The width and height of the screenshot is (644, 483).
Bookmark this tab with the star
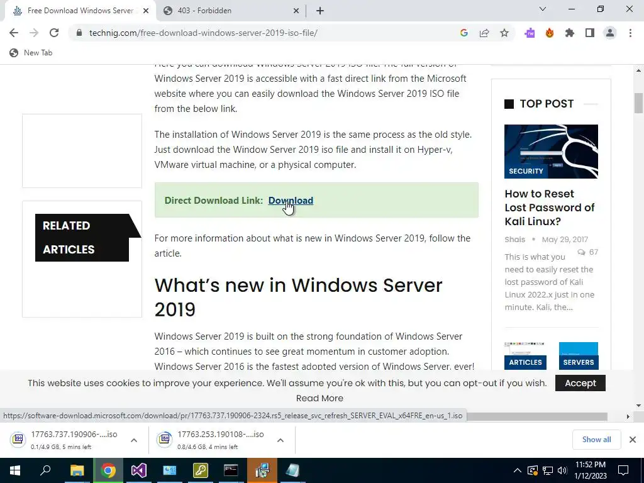coord(504,33)
